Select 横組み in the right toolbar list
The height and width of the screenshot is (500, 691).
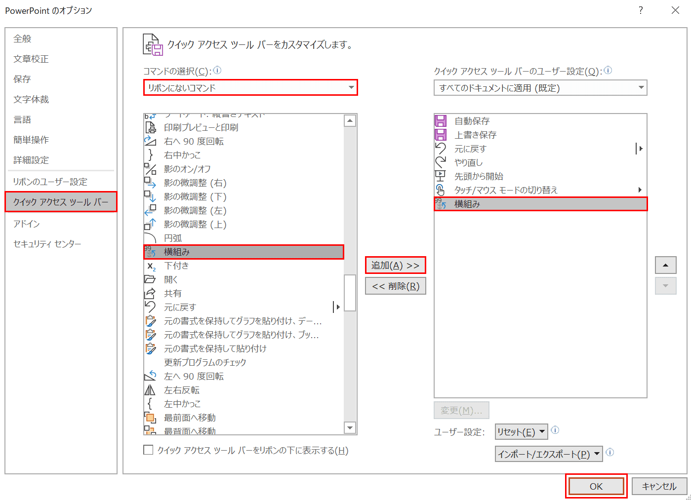click(540, 204)
